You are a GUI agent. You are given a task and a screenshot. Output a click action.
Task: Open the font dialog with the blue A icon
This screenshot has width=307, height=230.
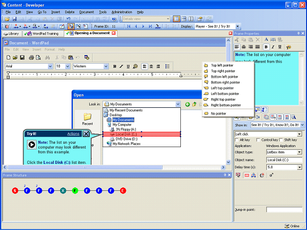266,39
